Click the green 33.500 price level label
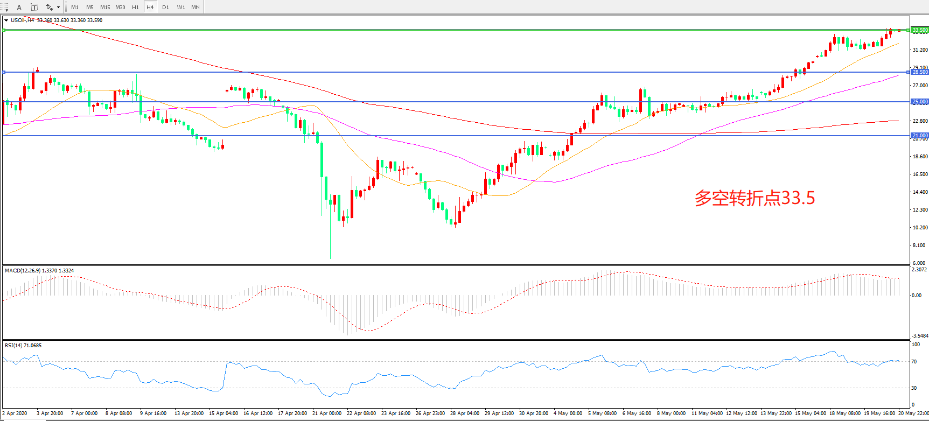 coord(919,30)
